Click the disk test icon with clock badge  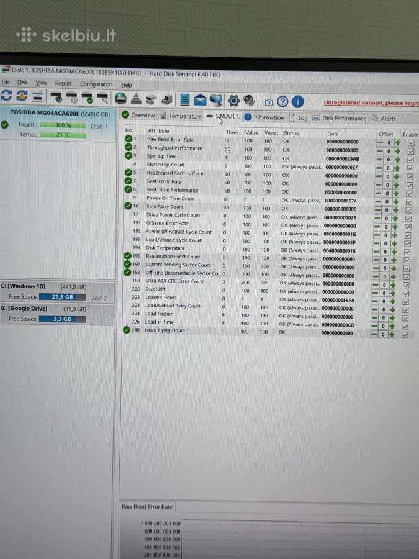71,98
